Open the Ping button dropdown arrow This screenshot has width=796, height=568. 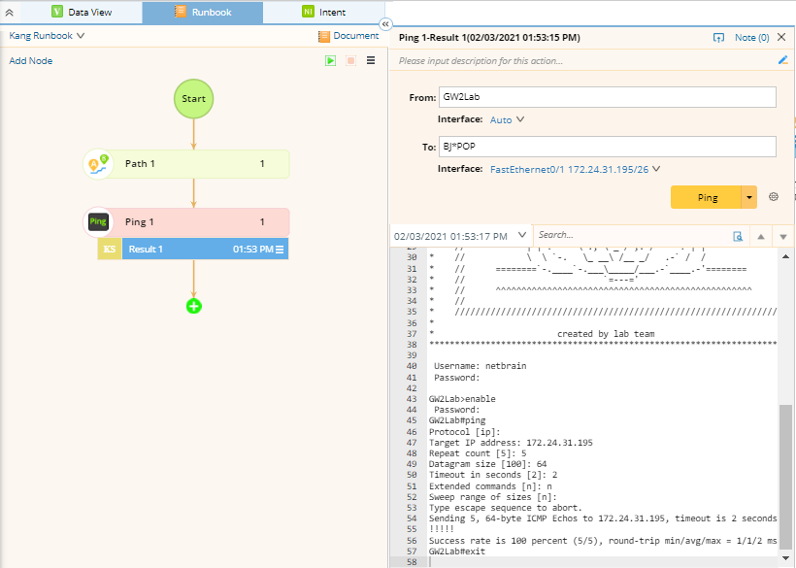[748, 197]
